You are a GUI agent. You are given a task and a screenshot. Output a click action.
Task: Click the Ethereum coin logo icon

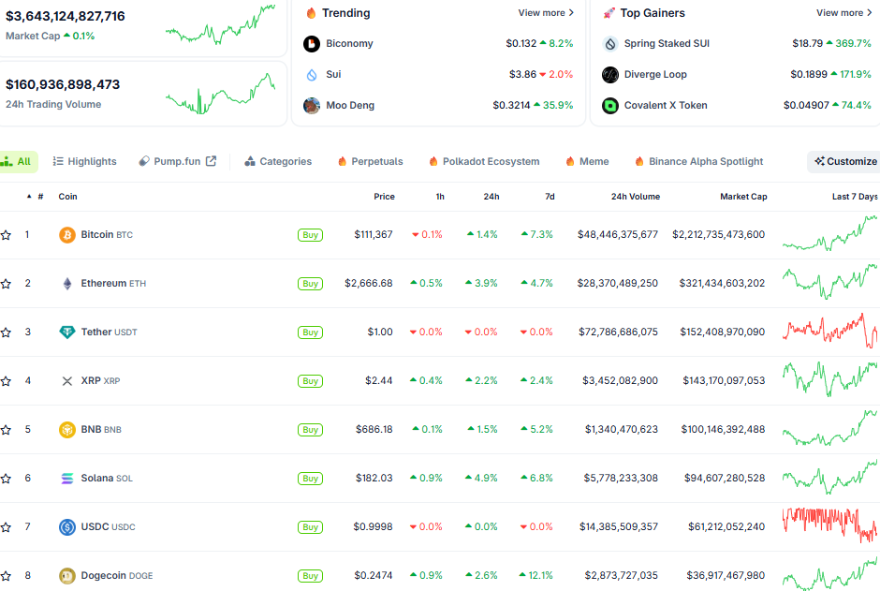(66, 284)
